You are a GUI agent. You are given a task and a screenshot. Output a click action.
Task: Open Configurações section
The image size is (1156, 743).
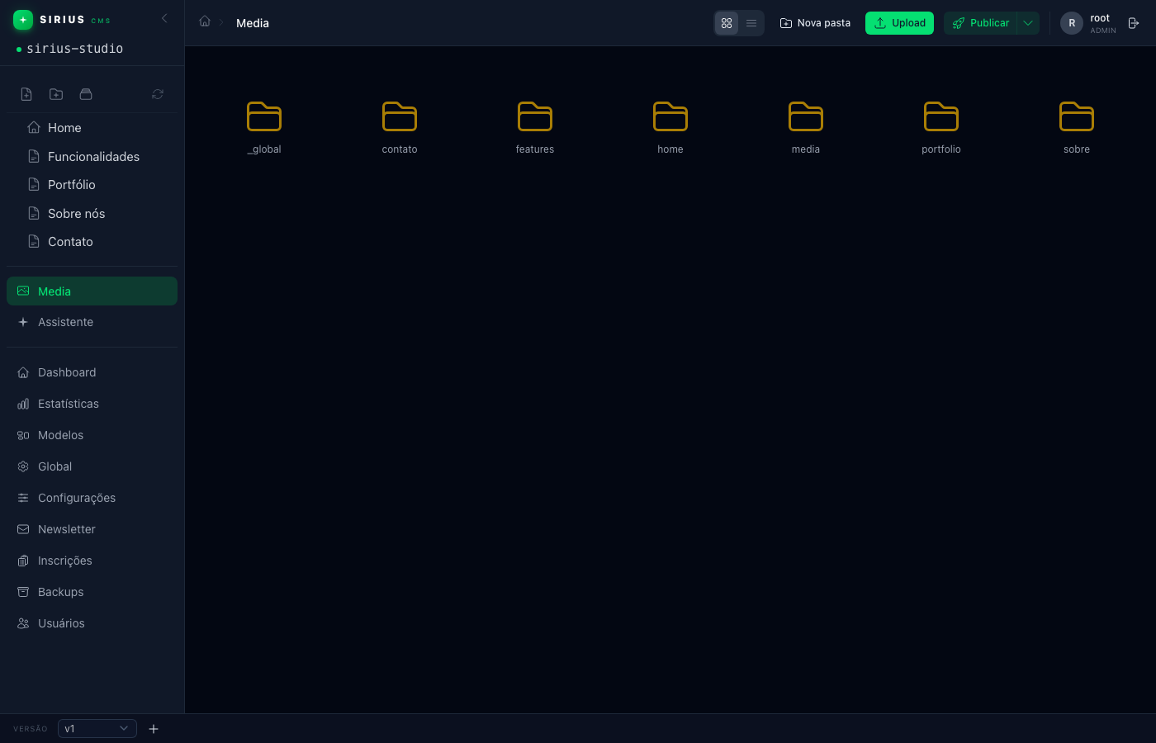pyautogui.click(x=92, y=498)
